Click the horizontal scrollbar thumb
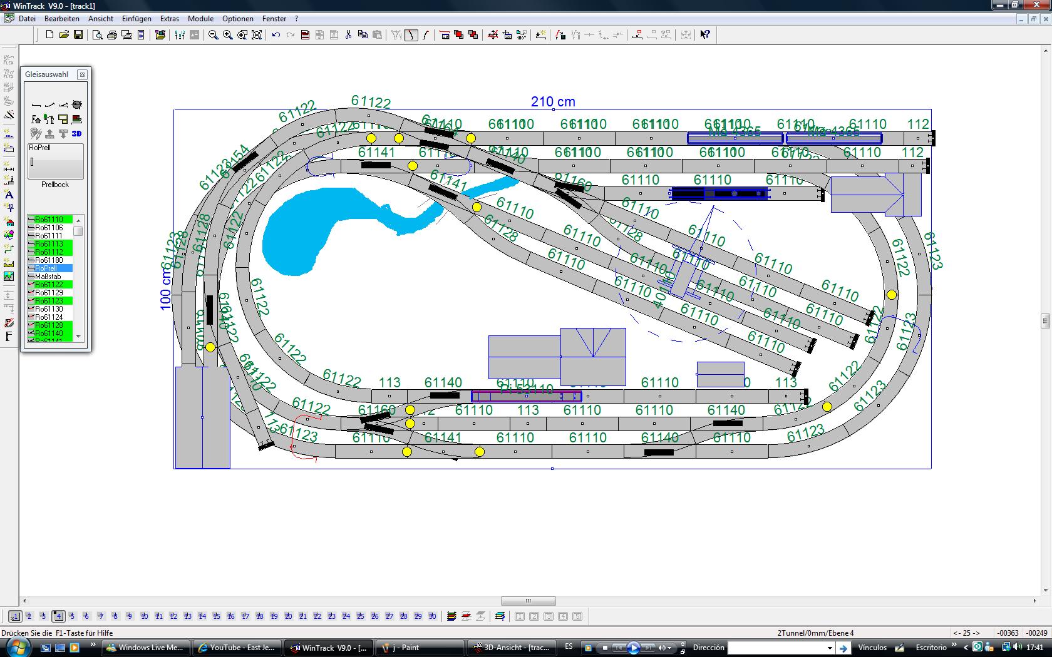 click(528, 601)
